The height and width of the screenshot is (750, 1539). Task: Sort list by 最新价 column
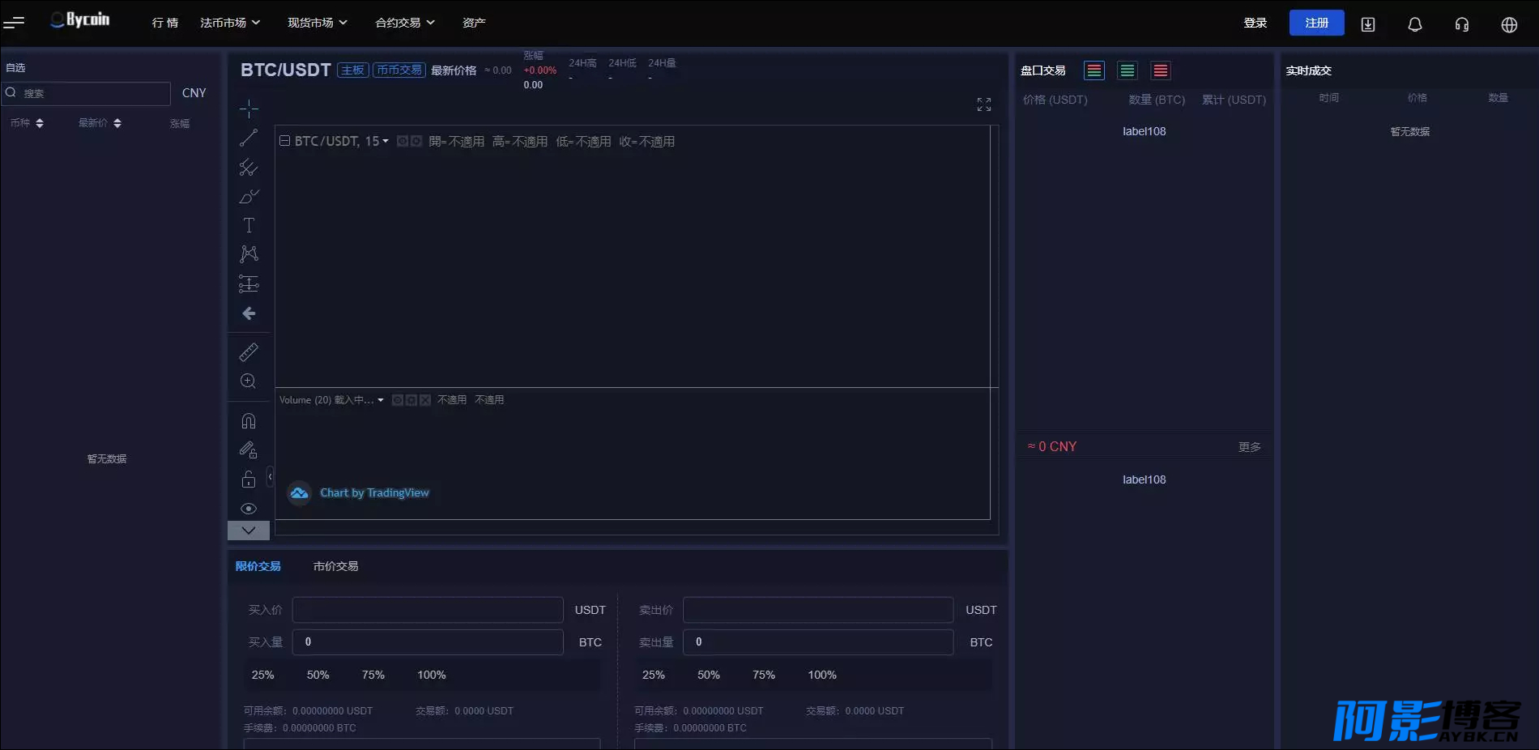pyautogui.click(x=100, y=123)
